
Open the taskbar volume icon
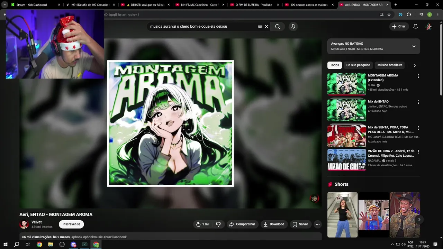pos(403,245)
